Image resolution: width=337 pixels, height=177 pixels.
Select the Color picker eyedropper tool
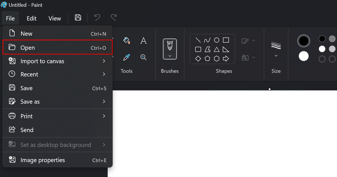(127, 57)
